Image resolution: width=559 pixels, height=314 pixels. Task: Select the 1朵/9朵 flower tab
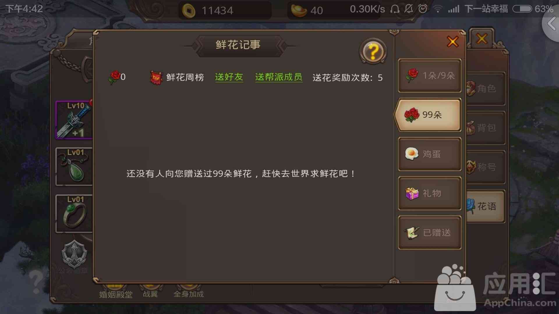(x=430, y=76)
